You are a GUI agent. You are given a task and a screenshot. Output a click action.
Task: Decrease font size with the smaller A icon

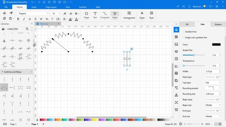[71, 13]
